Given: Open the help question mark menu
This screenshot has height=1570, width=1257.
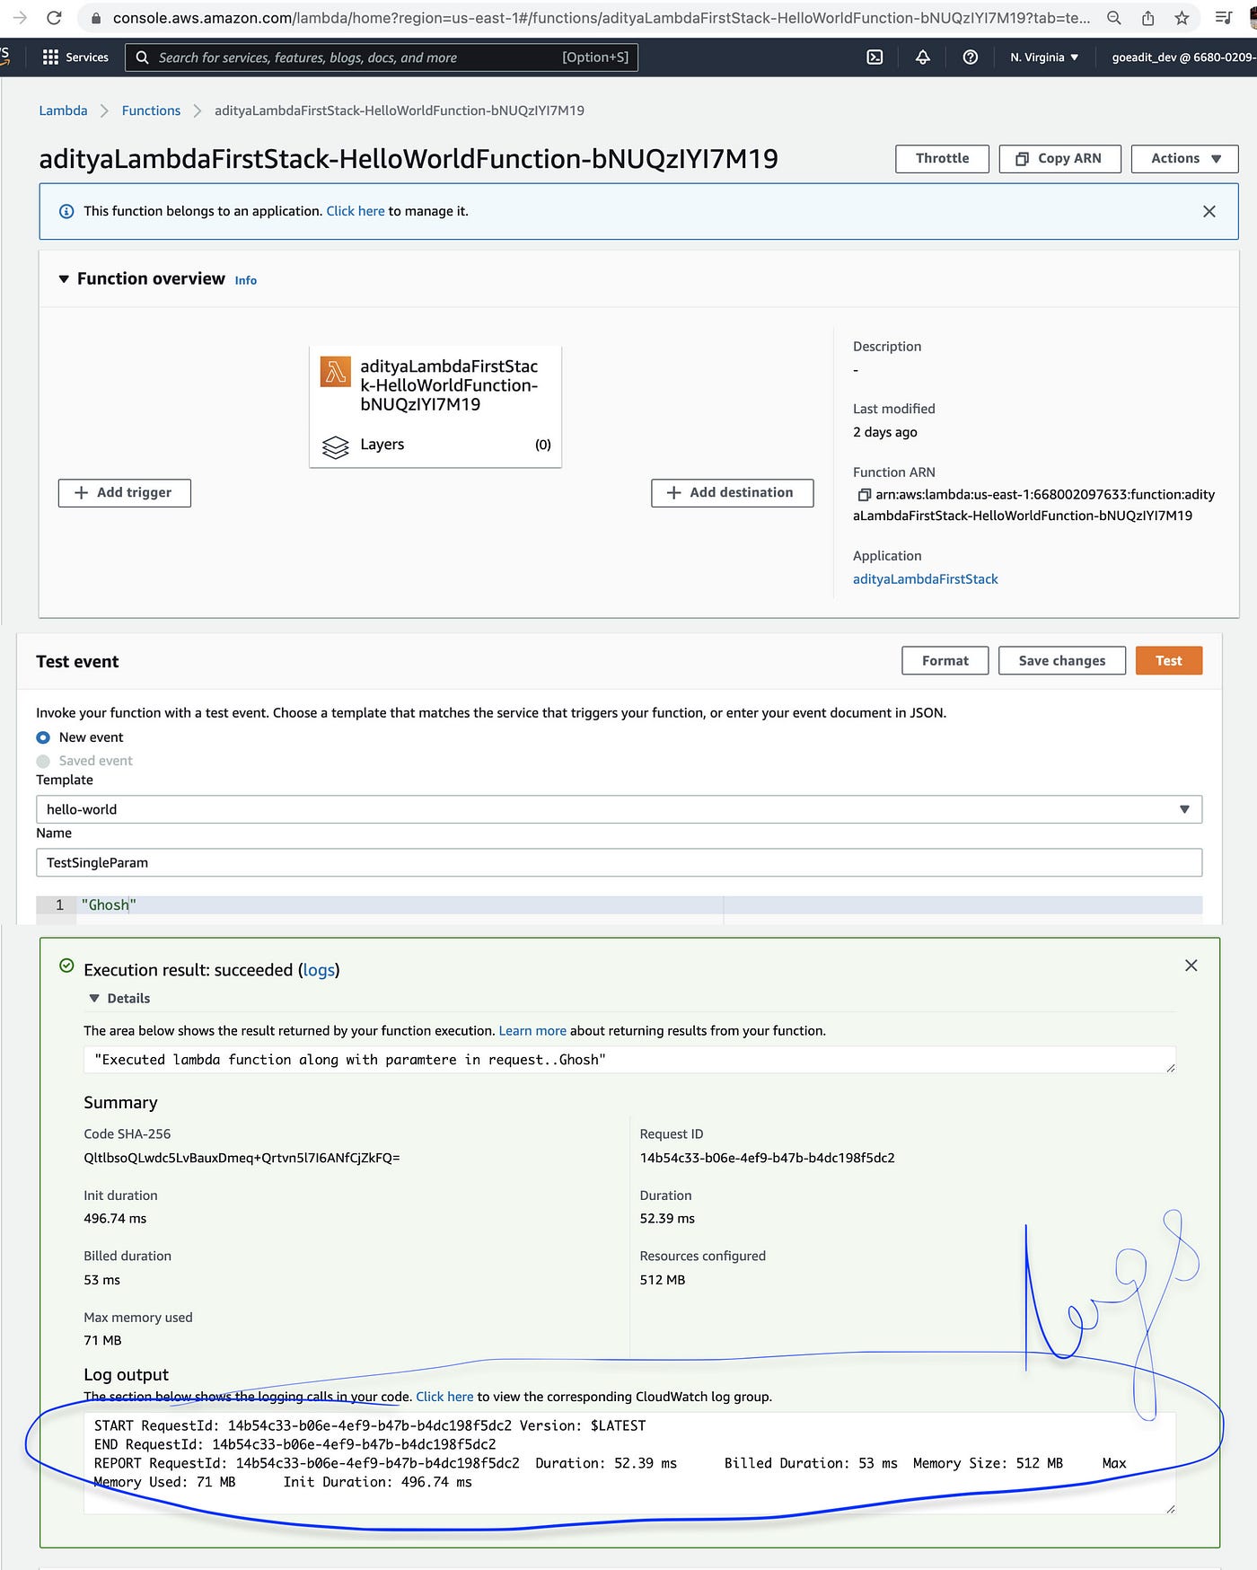Looking at the screenshot, I should [971, 57].
